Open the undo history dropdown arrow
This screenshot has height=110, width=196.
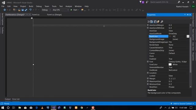tap(33, 10)
